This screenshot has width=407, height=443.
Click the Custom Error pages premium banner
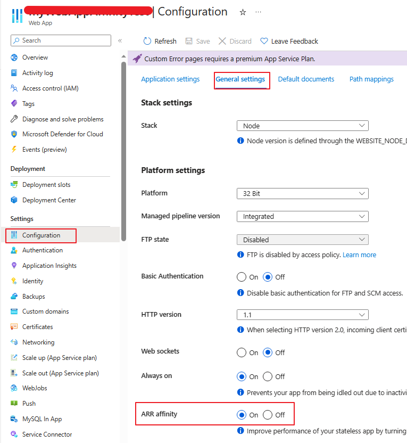click(267, 59)
